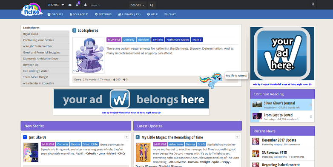Select Controlling Your Desires in featured list
This screenshot has width=333, height=167.
[x=45, y=40]
